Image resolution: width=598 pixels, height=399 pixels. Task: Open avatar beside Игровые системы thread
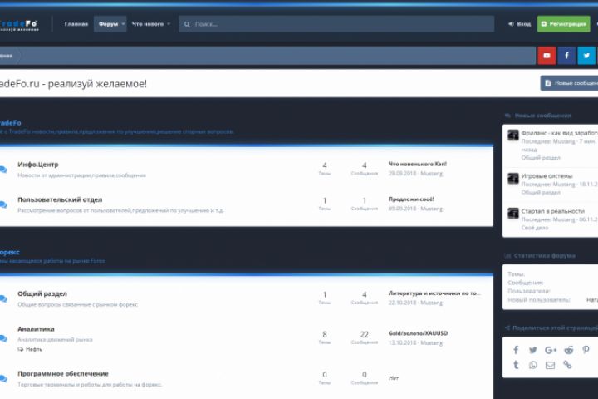tap(513, 178)
